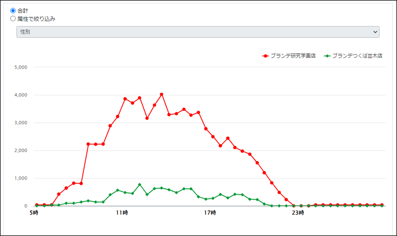Select the 属性で絞り込み radio option
The width and height of the screenshot is (397, 236).
[13, 19]
